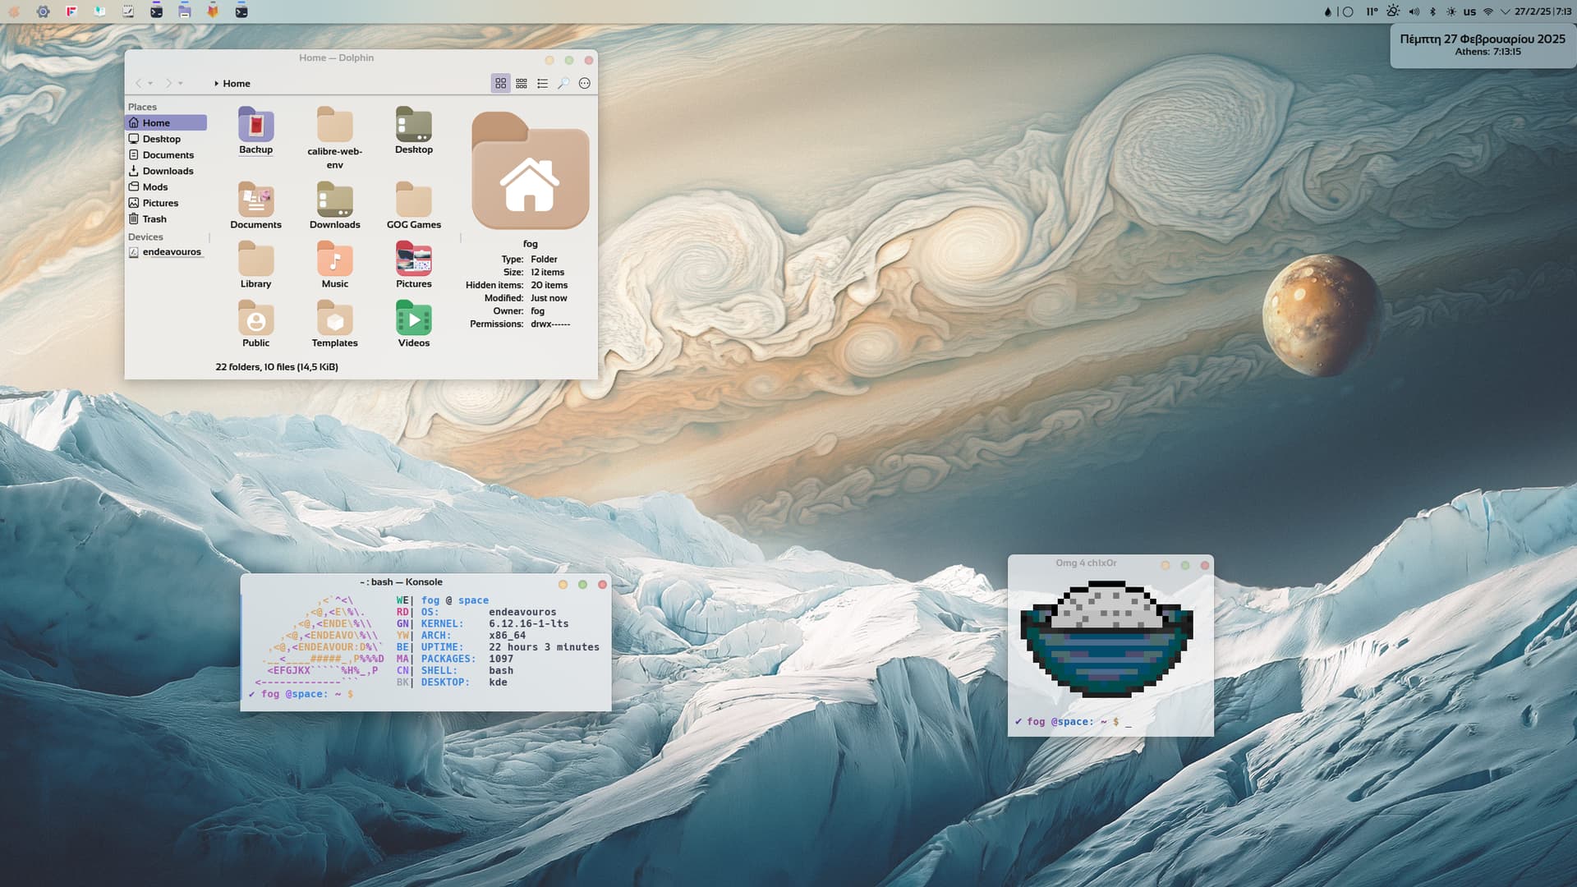Click the Home breadcrumb in the location bar
Screen dimensions: 1577x887
tap(237, 84)
